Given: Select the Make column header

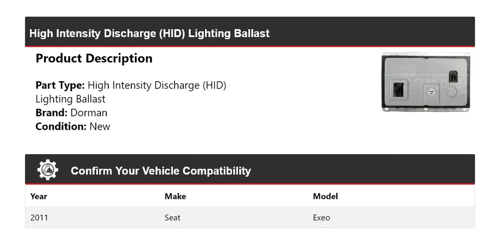Looking at the screenshot, I should click(x=175, y=196).
